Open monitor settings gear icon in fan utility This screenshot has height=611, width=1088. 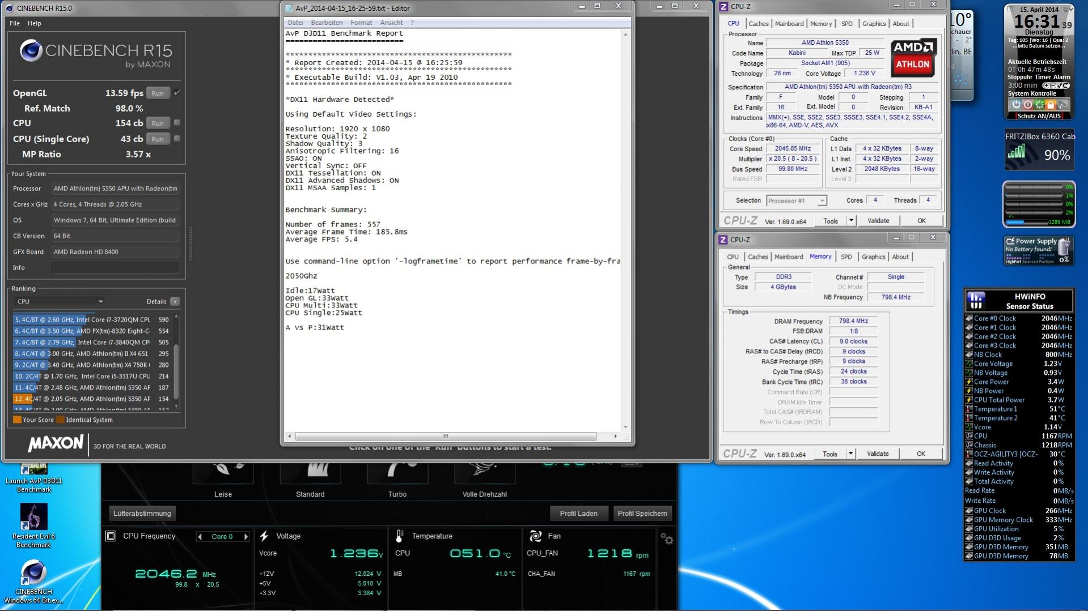coord(667,539)
